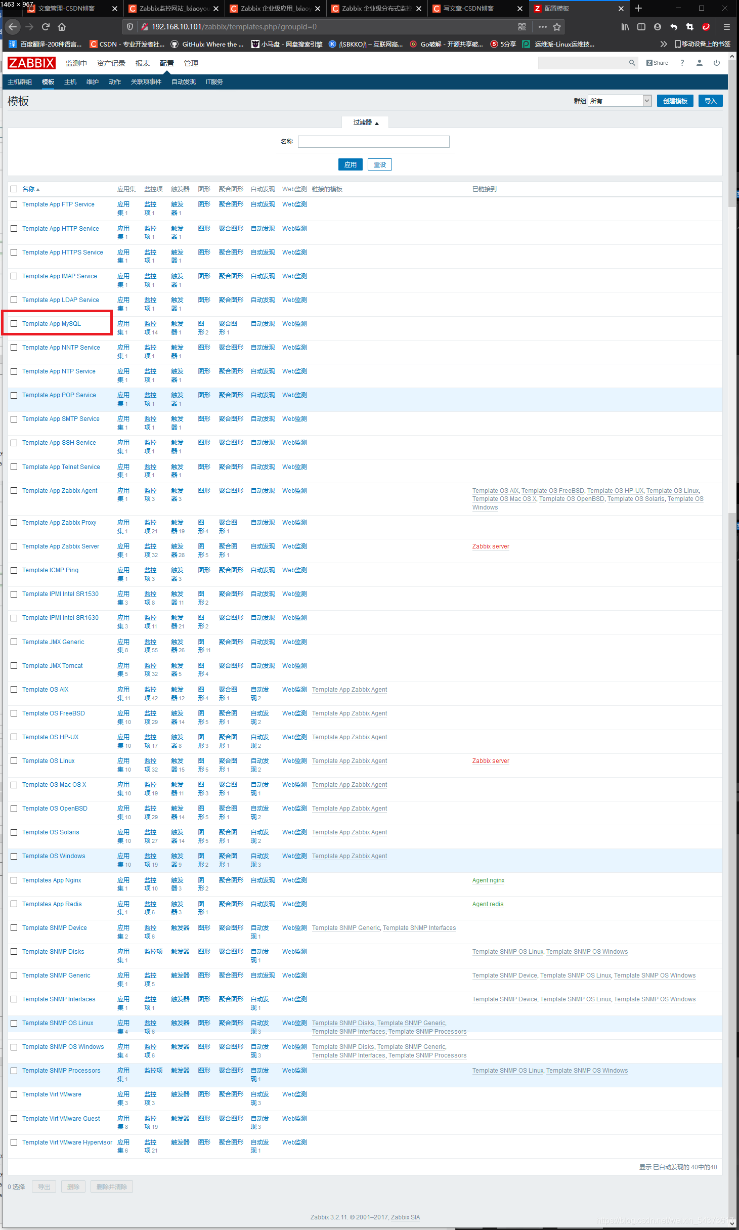Click the 创建模板 button

pos(675,101)
